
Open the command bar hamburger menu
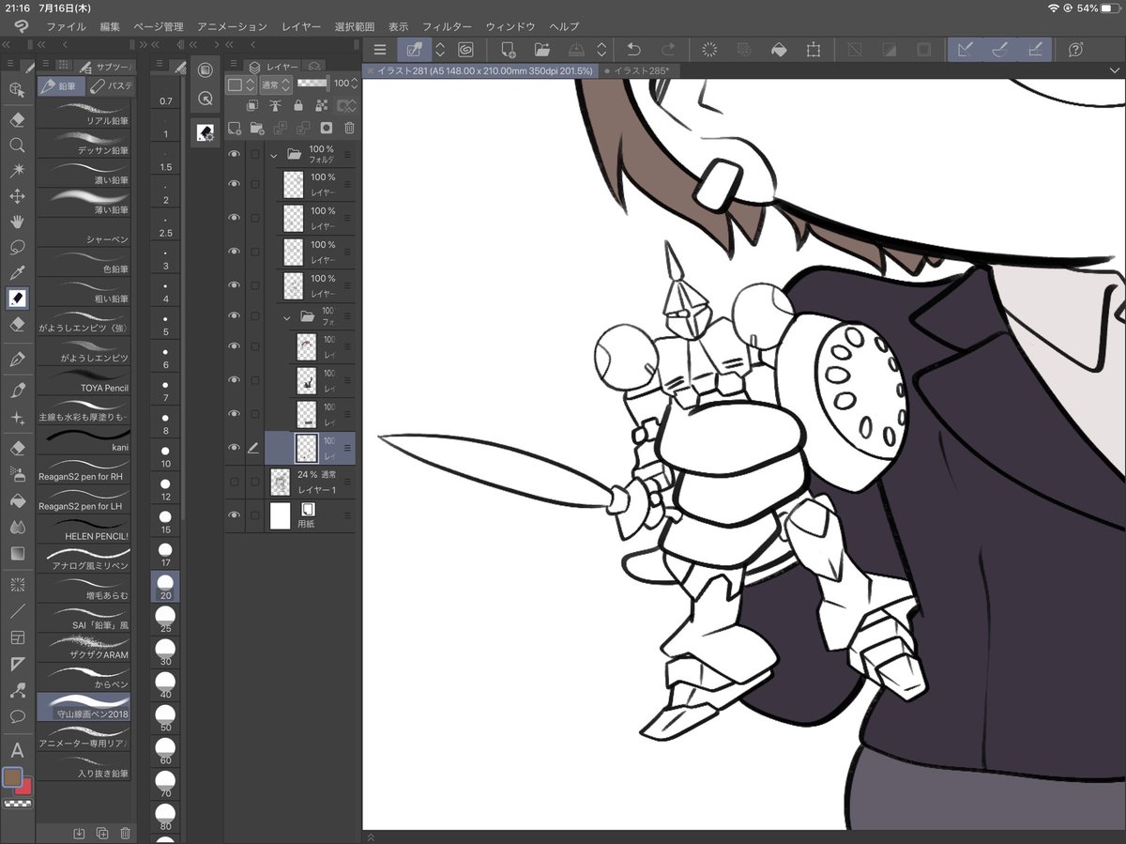point(380,50)
